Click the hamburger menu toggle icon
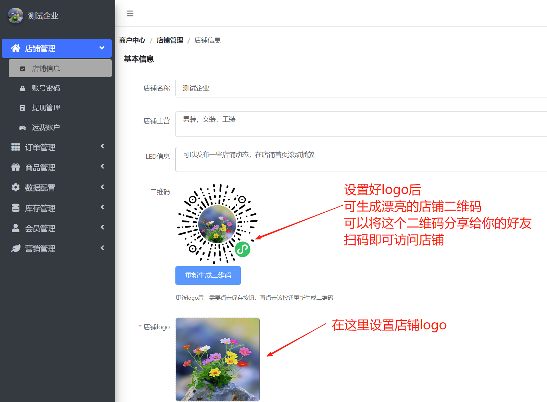The width and height of the screenshot is (547, 402). point(130,14)
